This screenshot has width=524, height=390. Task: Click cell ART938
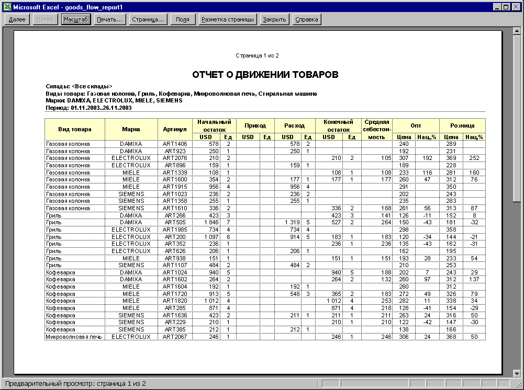[x=175, y=258]
